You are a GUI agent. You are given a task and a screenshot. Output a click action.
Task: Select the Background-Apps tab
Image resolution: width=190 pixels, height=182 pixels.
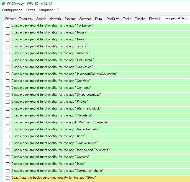pos(176,18)
